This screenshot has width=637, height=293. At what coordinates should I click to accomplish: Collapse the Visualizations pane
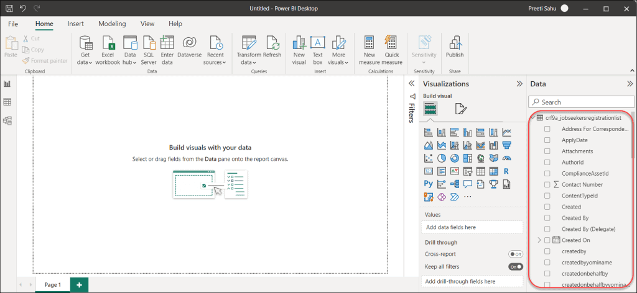click(519, 84)
